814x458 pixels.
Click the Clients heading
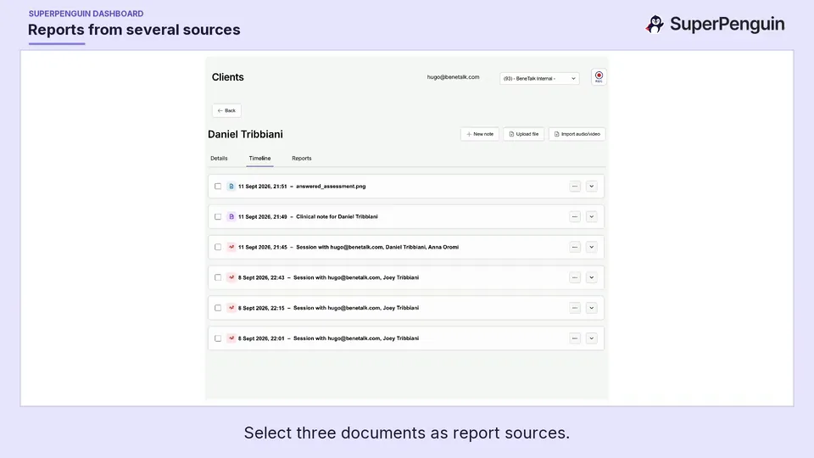click(228, 77)
